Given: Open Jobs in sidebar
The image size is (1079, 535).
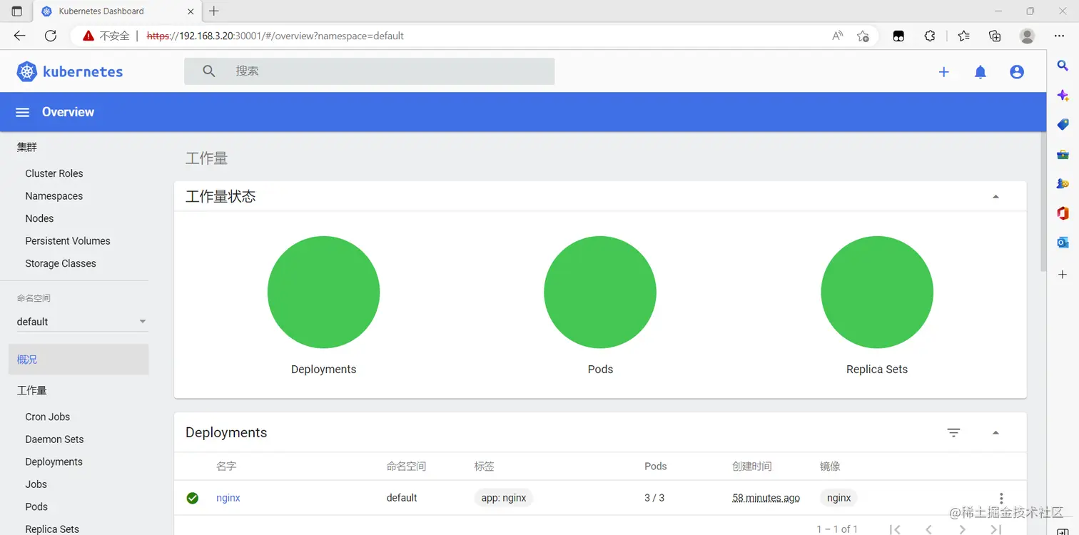Looking at the screenshot, I should 36,484.
